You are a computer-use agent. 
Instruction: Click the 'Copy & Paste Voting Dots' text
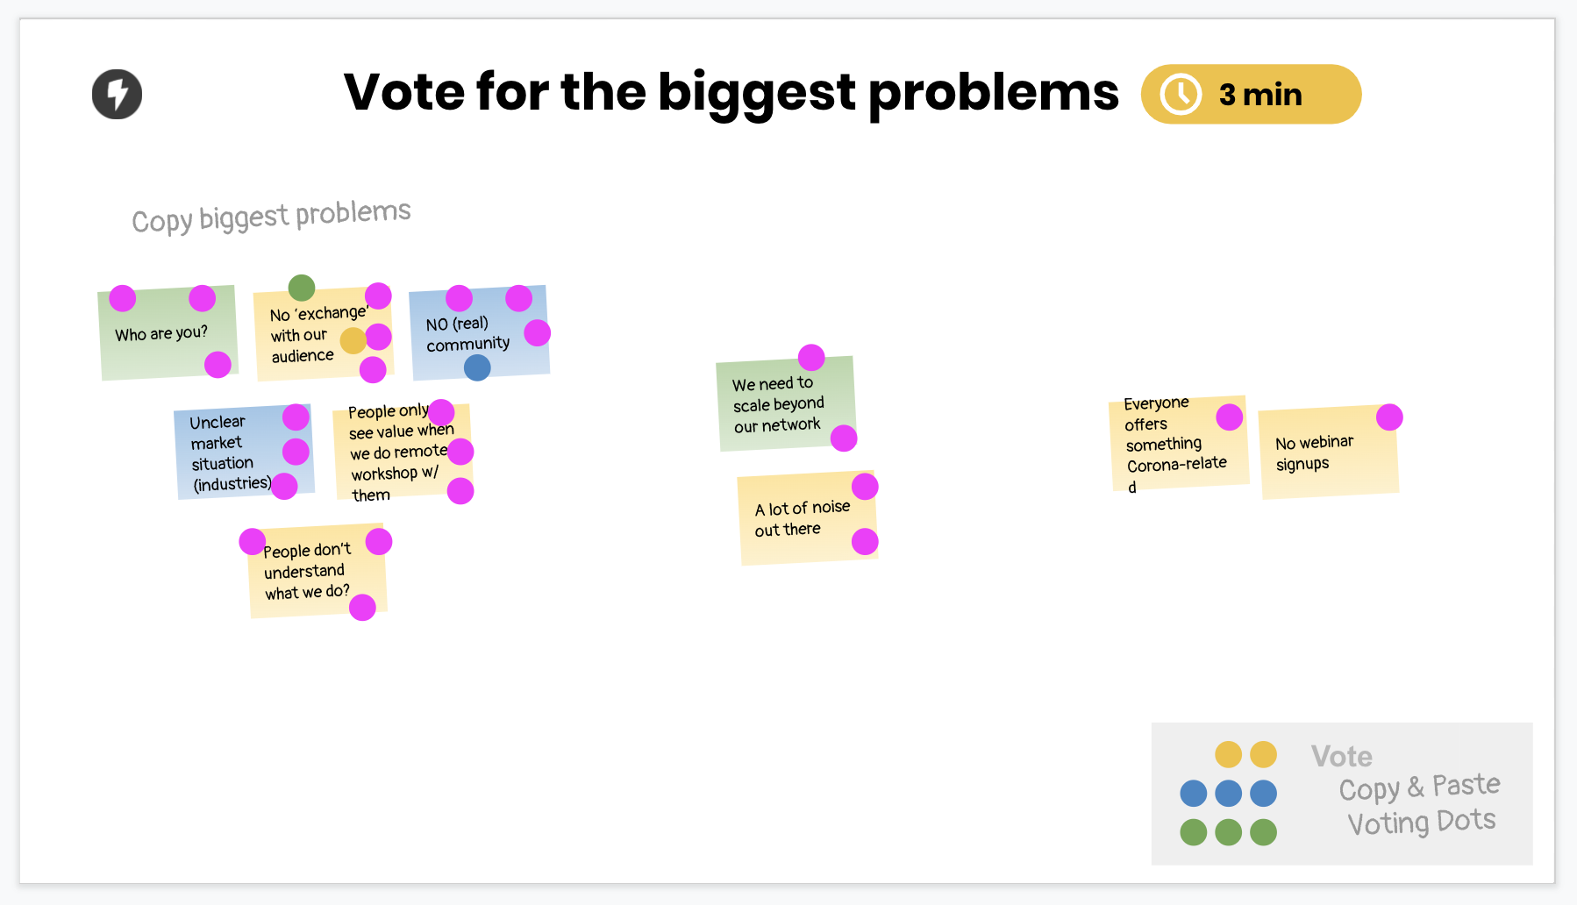[x=1419, y=804]
